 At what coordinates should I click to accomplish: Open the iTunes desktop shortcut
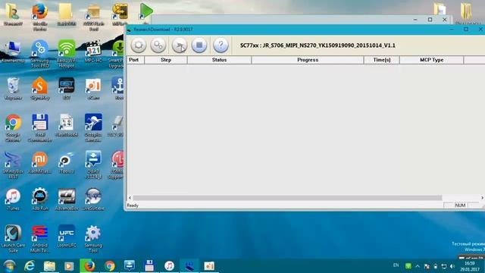click(x=13, y=199)
